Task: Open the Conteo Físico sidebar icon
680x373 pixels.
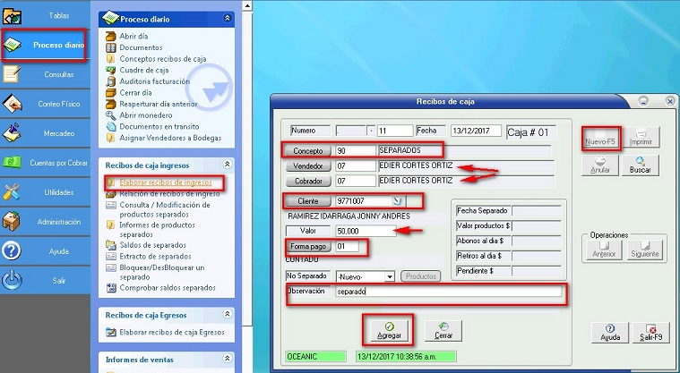Action: (x=13, y=104)
